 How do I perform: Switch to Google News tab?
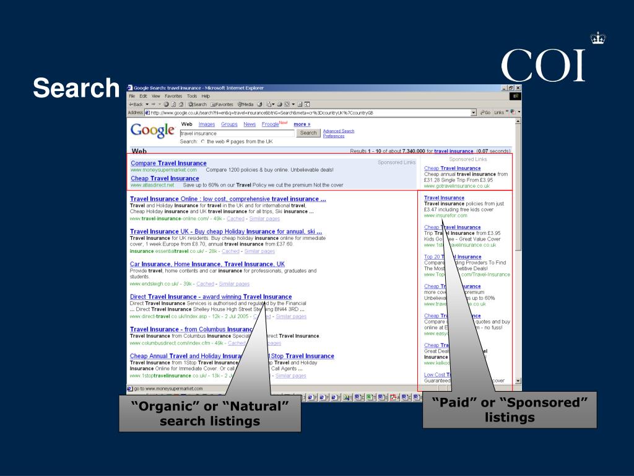pos(250,124)
